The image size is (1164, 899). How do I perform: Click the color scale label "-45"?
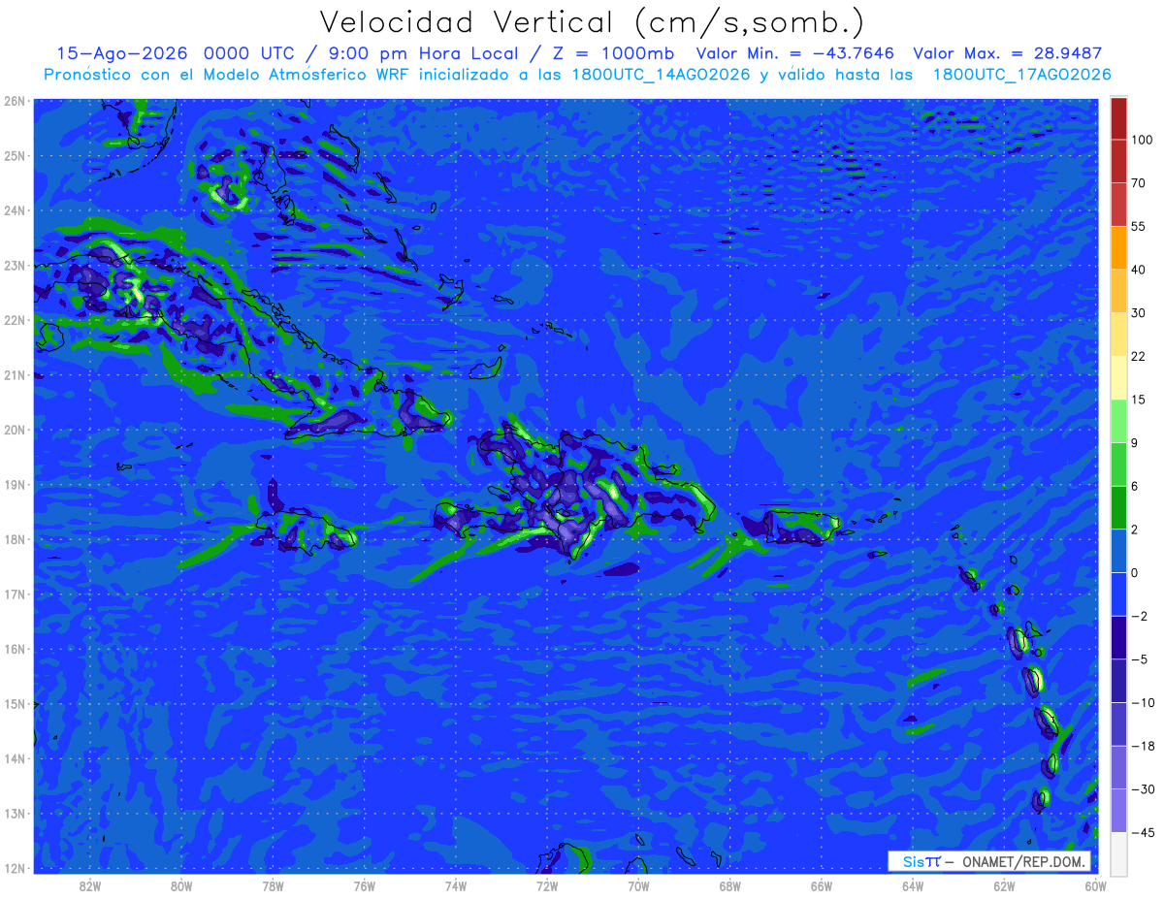1142,833
